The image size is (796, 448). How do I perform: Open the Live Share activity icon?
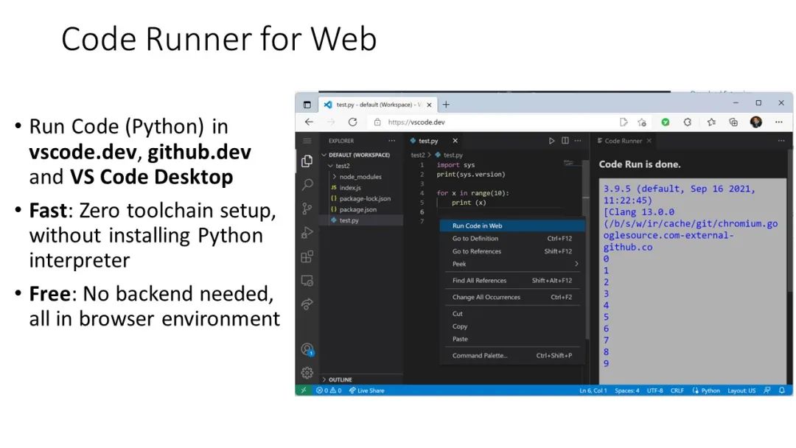point(307,304)
